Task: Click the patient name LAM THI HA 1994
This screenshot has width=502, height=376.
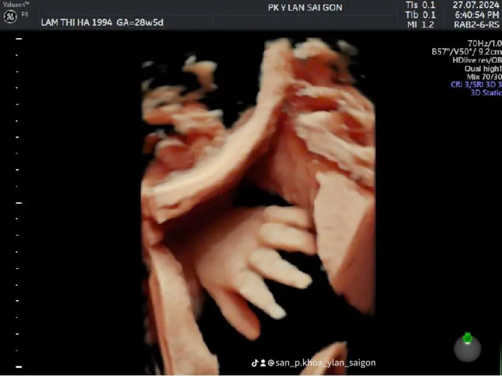Action: [76, 22]
